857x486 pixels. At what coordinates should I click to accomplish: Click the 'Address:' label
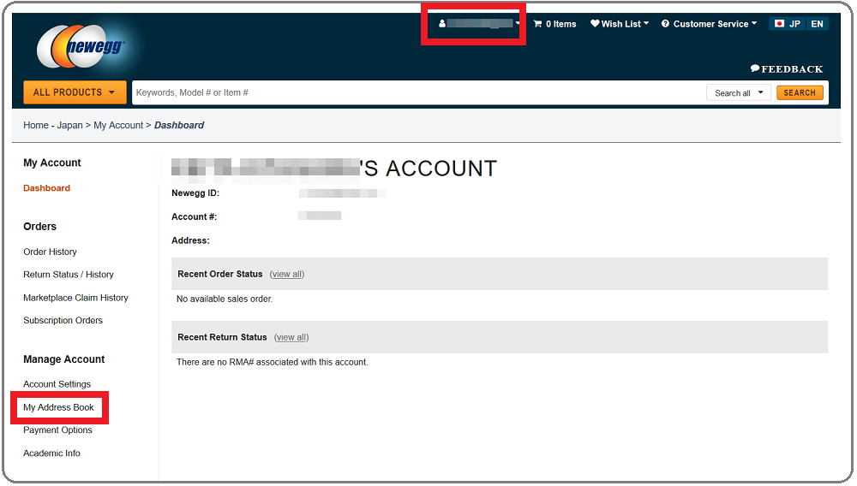pos(190,240)
